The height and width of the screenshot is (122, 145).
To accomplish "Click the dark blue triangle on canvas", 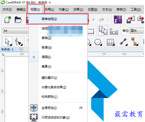I will tap(99, 95).
